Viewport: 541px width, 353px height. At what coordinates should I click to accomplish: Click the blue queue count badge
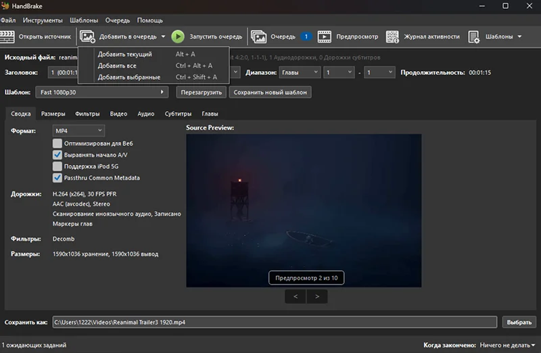tap(306, 37)
